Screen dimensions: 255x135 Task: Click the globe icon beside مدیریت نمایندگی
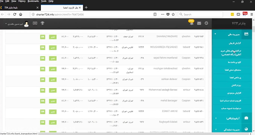pos(246,129)
